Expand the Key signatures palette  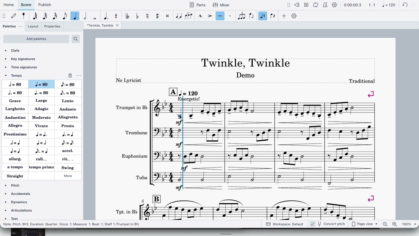[6, 59]
